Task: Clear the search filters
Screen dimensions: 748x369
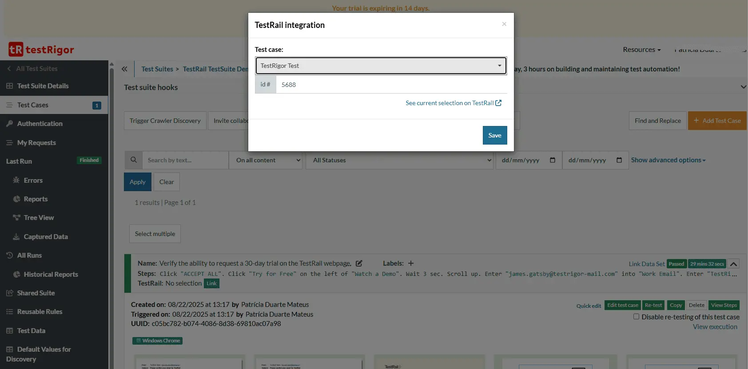Action: [167, 182]
